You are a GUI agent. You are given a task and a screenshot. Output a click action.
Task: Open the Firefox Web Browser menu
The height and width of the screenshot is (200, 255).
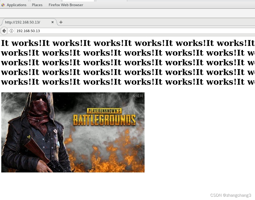coord(66,5)
